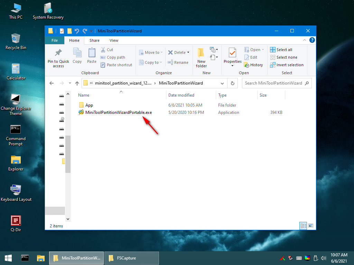The width and height of the screenshot is (354, 265).
Task: Click Paste shortcut in ribbon
Action: pyautogui.click(x=116, y=65)
